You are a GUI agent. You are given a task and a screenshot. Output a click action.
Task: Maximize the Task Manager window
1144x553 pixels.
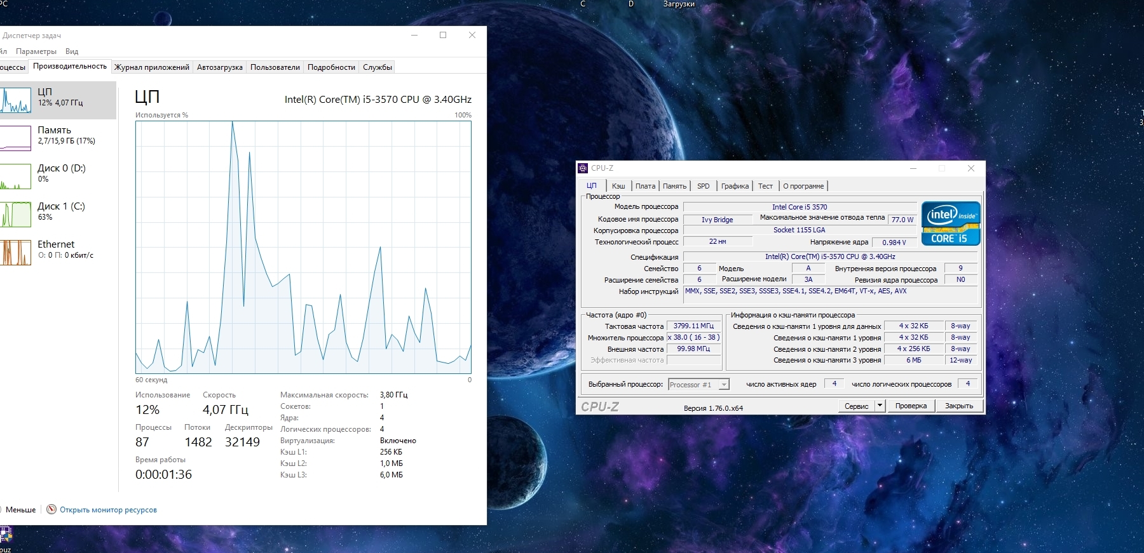443,35
